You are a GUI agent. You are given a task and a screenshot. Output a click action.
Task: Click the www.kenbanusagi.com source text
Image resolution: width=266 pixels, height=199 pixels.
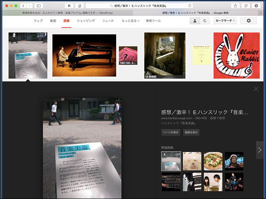[176, 118]
